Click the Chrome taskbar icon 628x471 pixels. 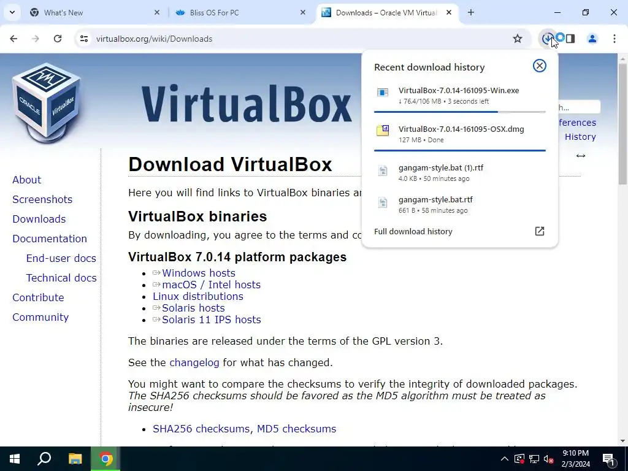pos(105,459)
